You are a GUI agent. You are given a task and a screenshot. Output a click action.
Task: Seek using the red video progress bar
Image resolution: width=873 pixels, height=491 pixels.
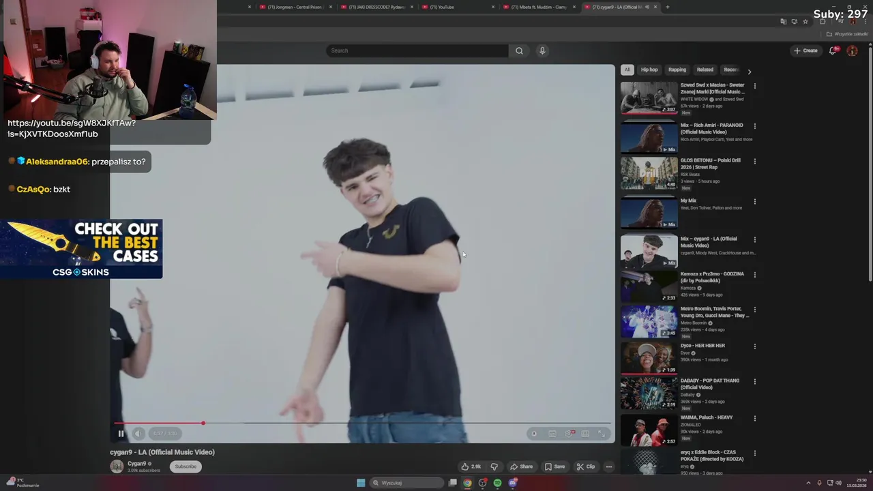click(362, 423)
